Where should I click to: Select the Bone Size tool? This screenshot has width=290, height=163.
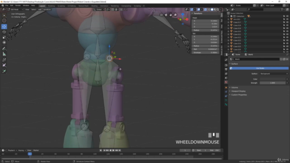point(4,65)
